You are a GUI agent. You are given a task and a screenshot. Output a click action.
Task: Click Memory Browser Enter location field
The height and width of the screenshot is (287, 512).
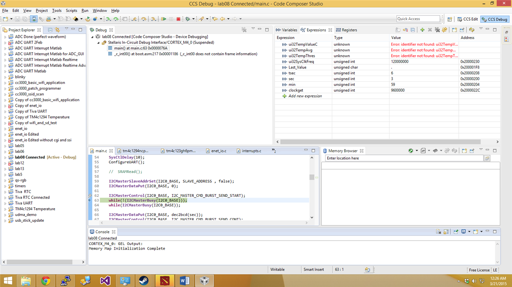(404, 158)
